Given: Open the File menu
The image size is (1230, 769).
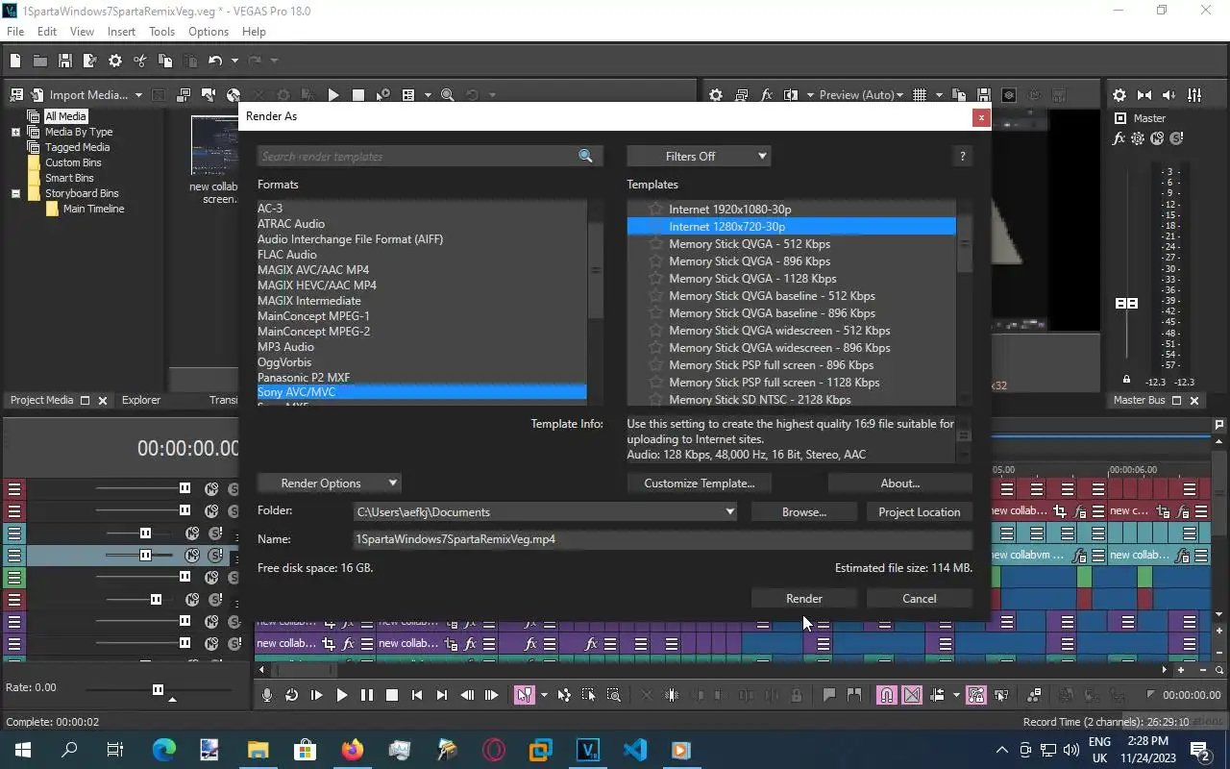Looking at the screenshot, I should tap(15, 32).
